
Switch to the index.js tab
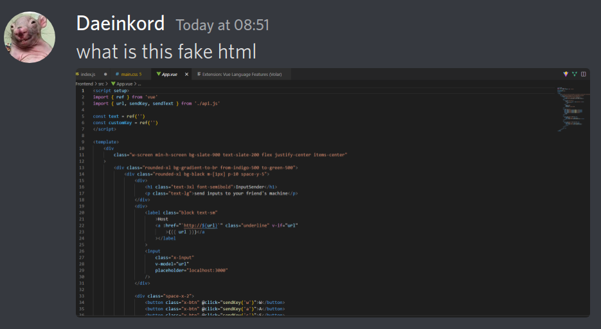(x=88, y=75)
